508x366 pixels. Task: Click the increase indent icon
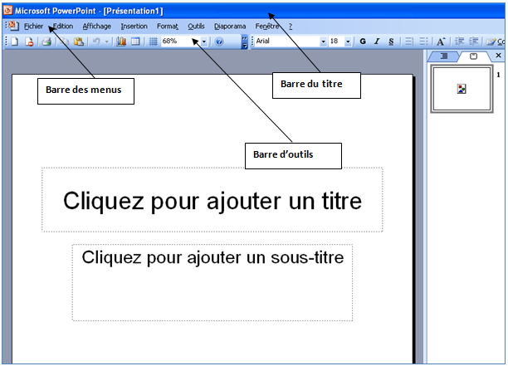point(473,41)
